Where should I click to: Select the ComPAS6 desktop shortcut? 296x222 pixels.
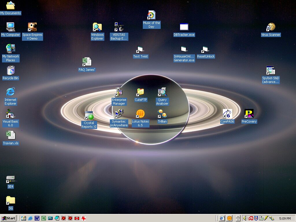[x=227, y=114]
